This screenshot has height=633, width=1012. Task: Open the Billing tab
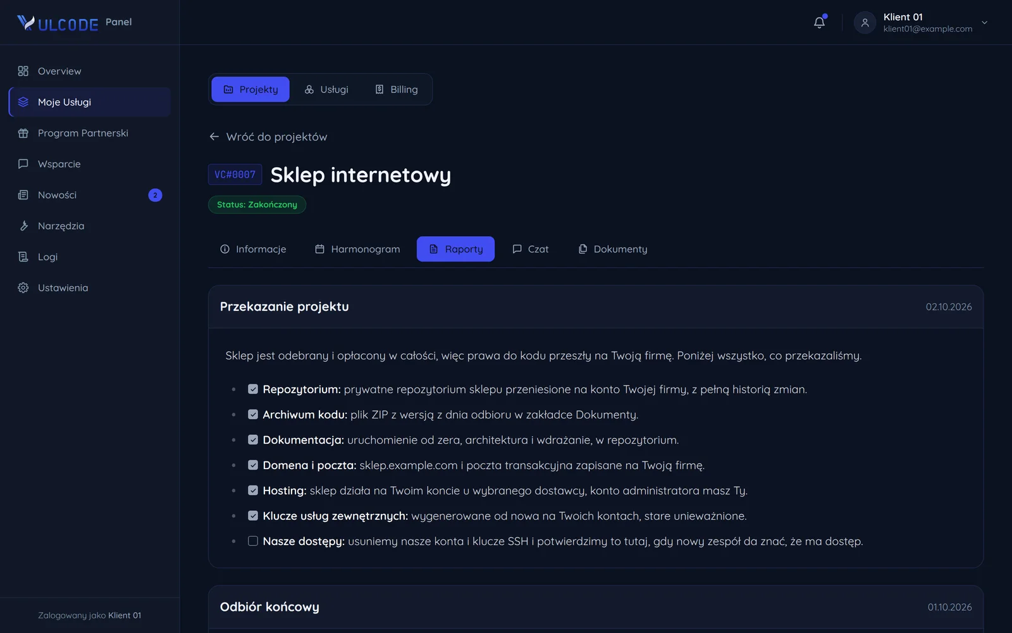(397, 89)
